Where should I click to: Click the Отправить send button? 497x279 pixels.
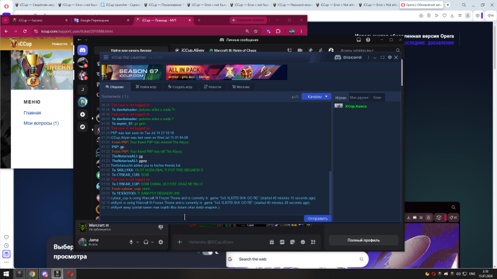click(318, 218)
